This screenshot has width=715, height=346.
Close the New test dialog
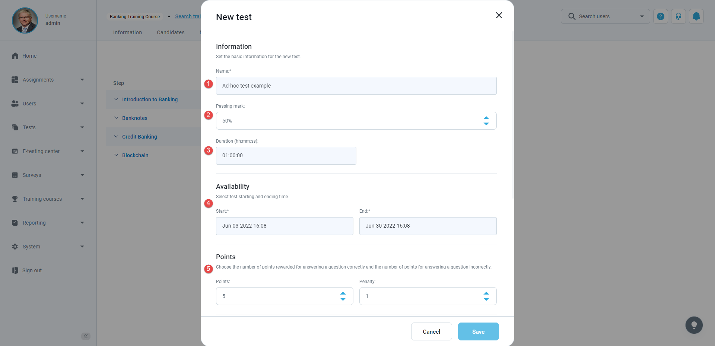pos(499,15)
